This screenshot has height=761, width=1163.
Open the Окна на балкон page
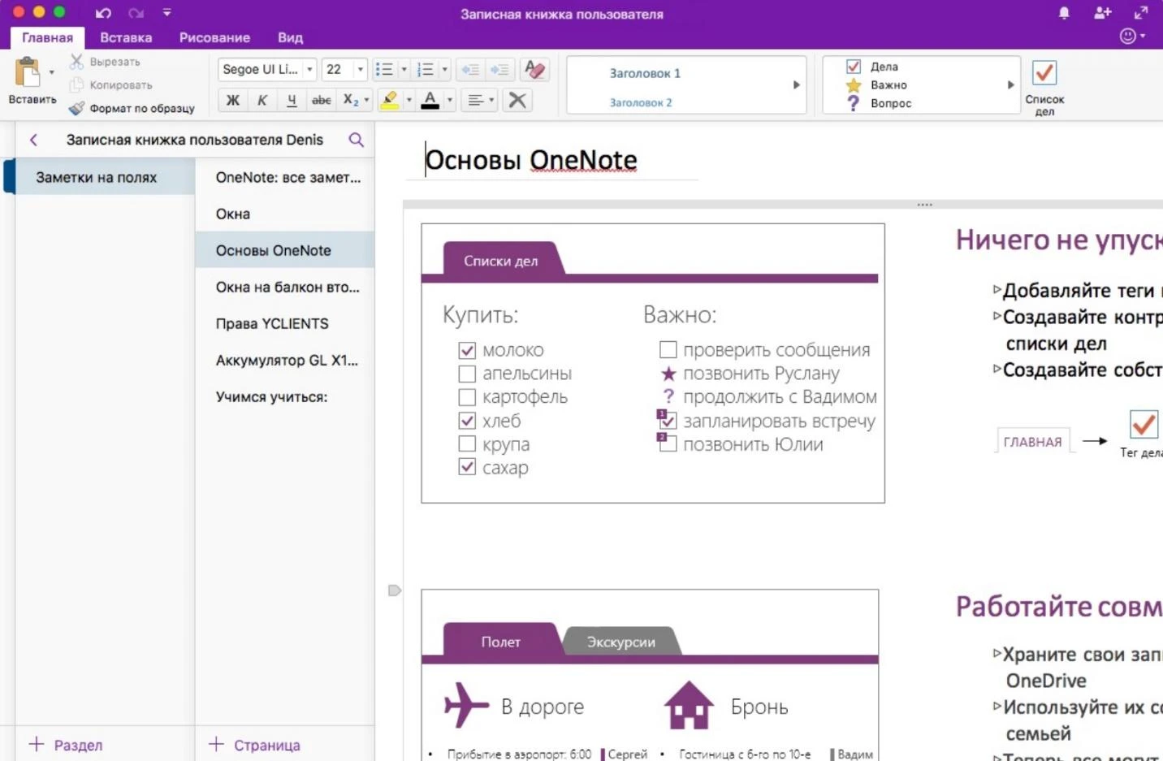pyautogui.click(x=285, y=288)
